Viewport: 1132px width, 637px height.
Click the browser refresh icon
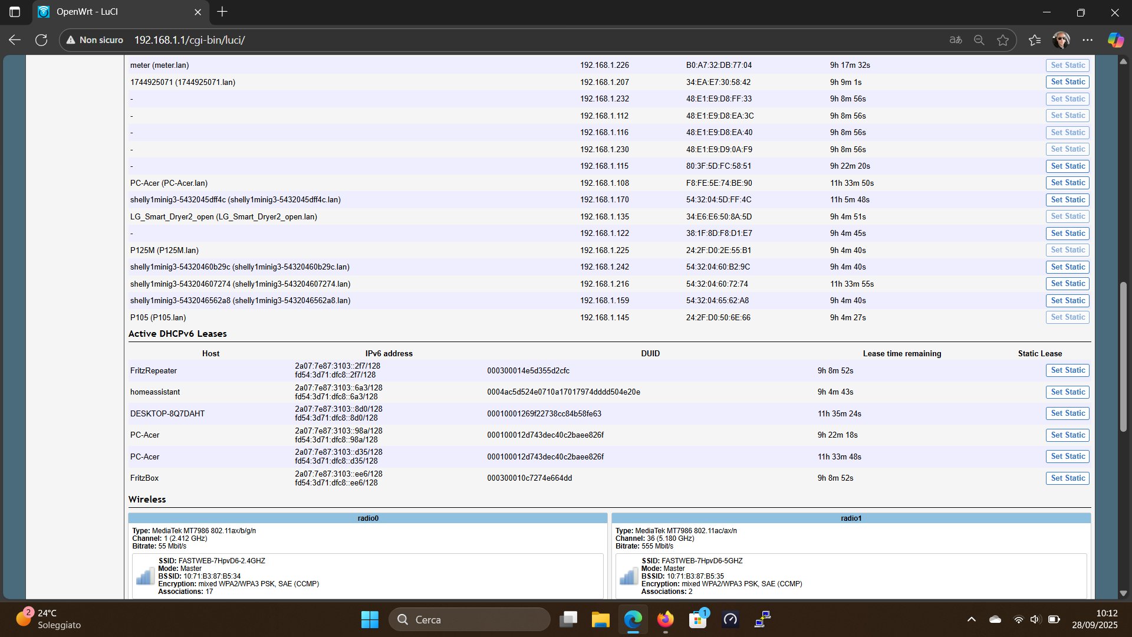[x=41, y=40]
